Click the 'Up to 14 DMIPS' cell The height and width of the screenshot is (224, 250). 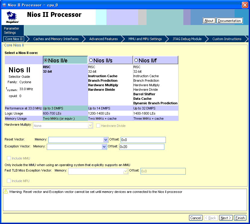click(110, 108)
